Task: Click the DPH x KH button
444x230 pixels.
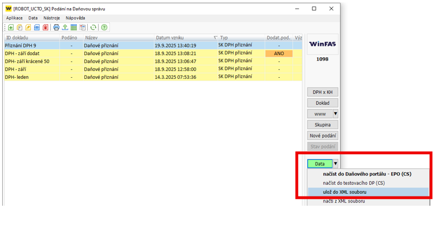Action: pyautogui.click(x=322, y=92)
